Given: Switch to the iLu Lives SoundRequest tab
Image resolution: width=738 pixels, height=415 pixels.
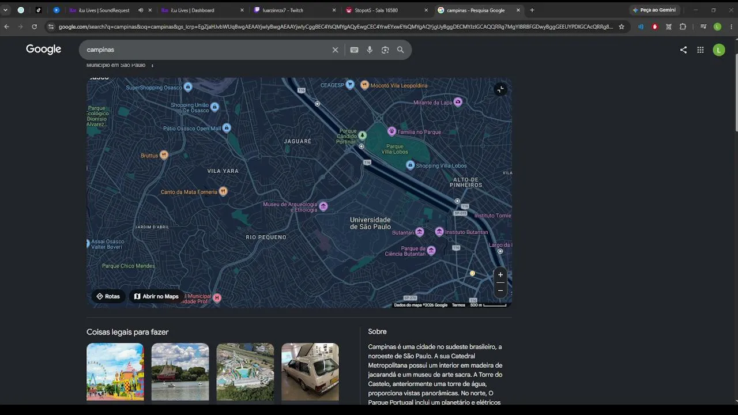Looking at the screenshot, I should click(x=104, y=10).
